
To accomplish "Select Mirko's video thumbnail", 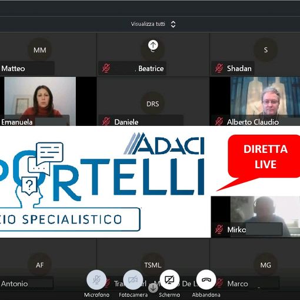I will [265, 216].
